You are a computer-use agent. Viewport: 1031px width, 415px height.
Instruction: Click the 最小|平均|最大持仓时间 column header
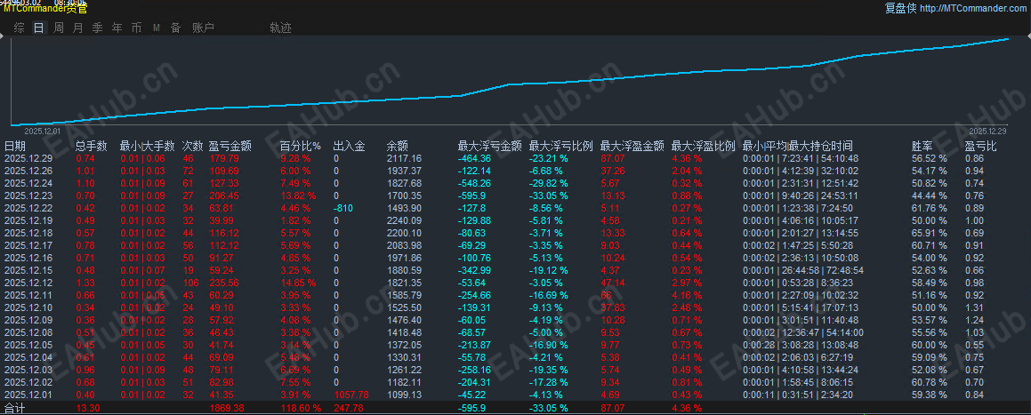[x=798, y=146]
